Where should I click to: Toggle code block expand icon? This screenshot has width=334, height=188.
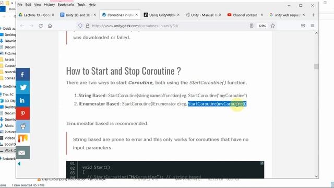click(262, 163)
